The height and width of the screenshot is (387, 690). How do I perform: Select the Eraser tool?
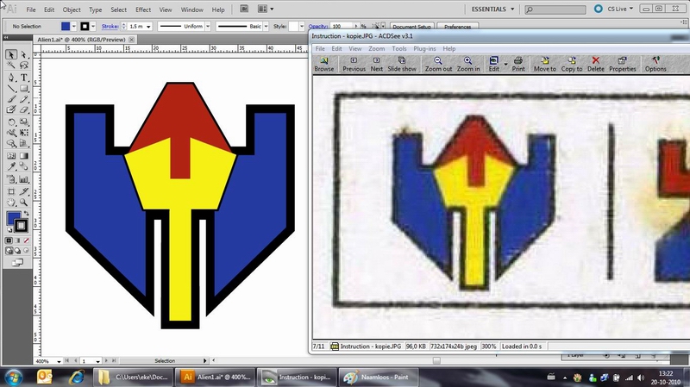(24, 110)
